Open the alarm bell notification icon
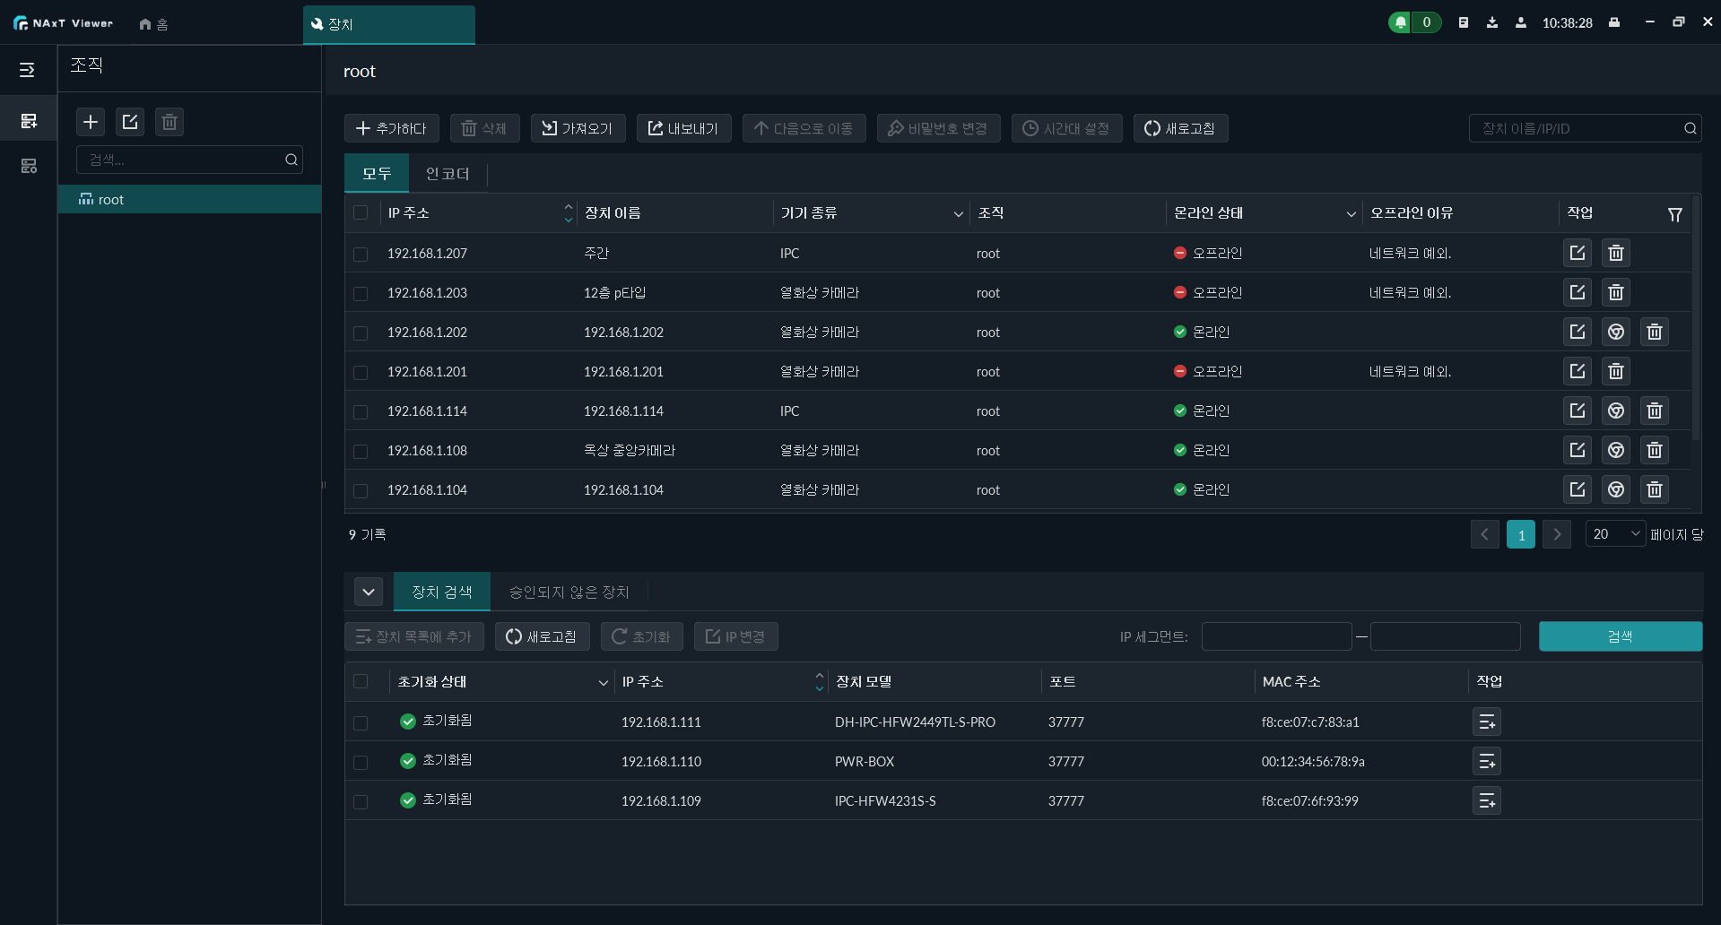The height and width of the screenshot is (925, 1721). click(1401, 22)
